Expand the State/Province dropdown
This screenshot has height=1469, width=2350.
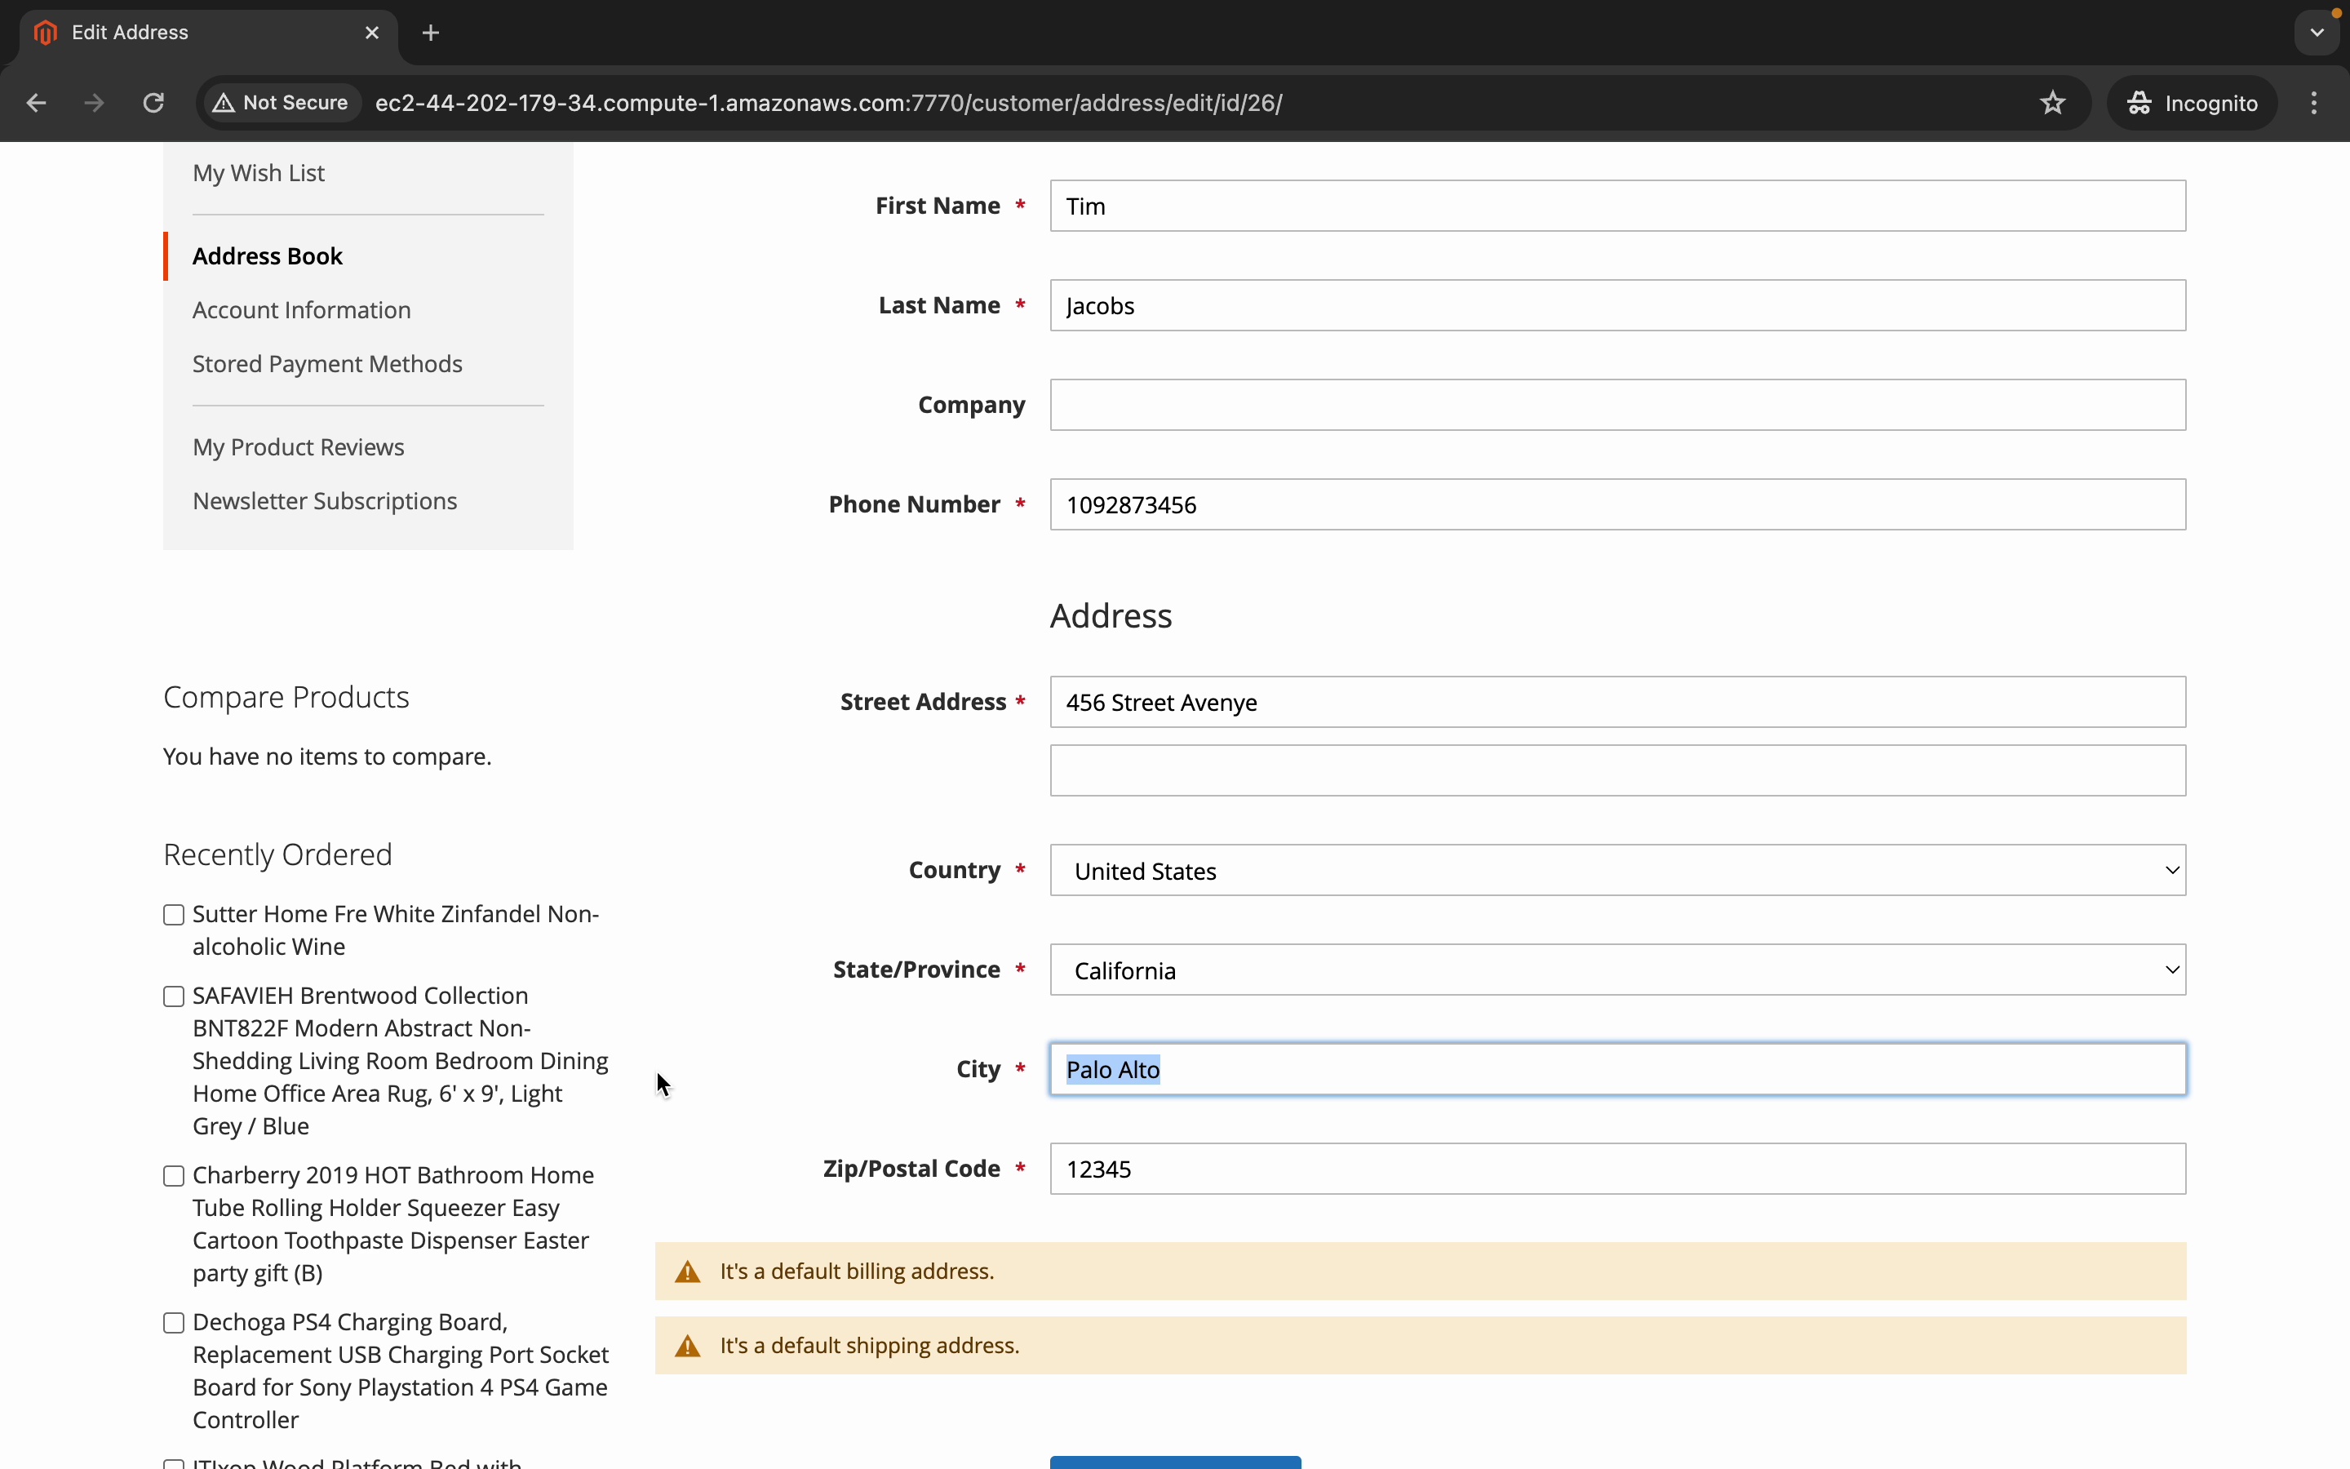(1616, 970)
